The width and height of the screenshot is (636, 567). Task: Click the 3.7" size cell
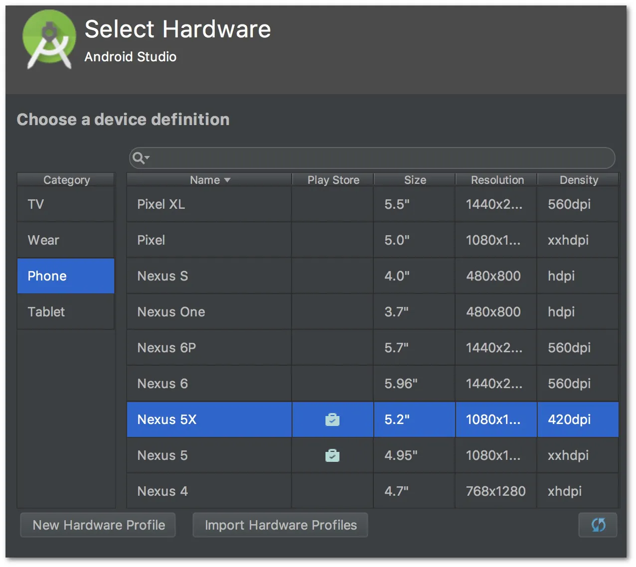pos(414,312)
